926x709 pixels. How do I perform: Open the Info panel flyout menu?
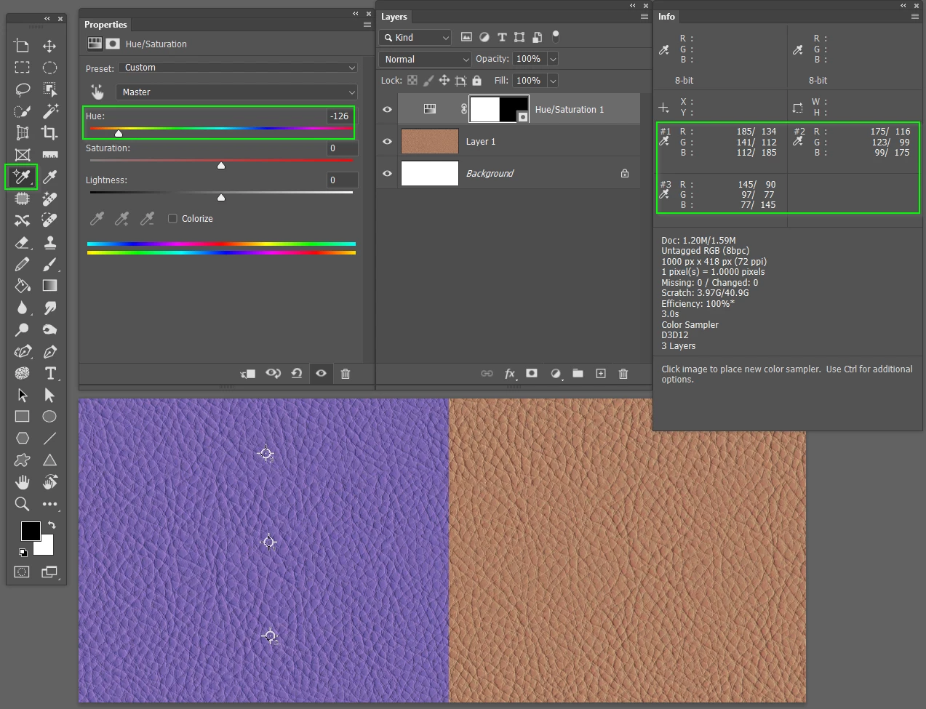pos(915,17)
